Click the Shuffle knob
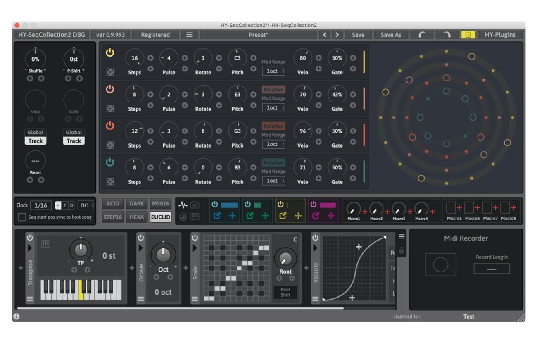 [36, 59]
